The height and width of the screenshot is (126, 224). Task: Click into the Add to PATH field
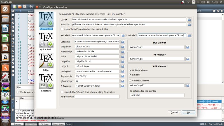coord(97,97)
